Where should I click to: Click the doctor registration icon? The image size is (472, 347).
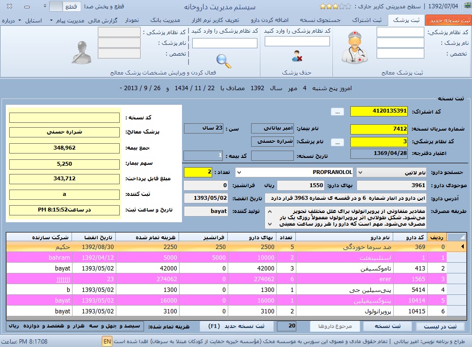point(353,48)
